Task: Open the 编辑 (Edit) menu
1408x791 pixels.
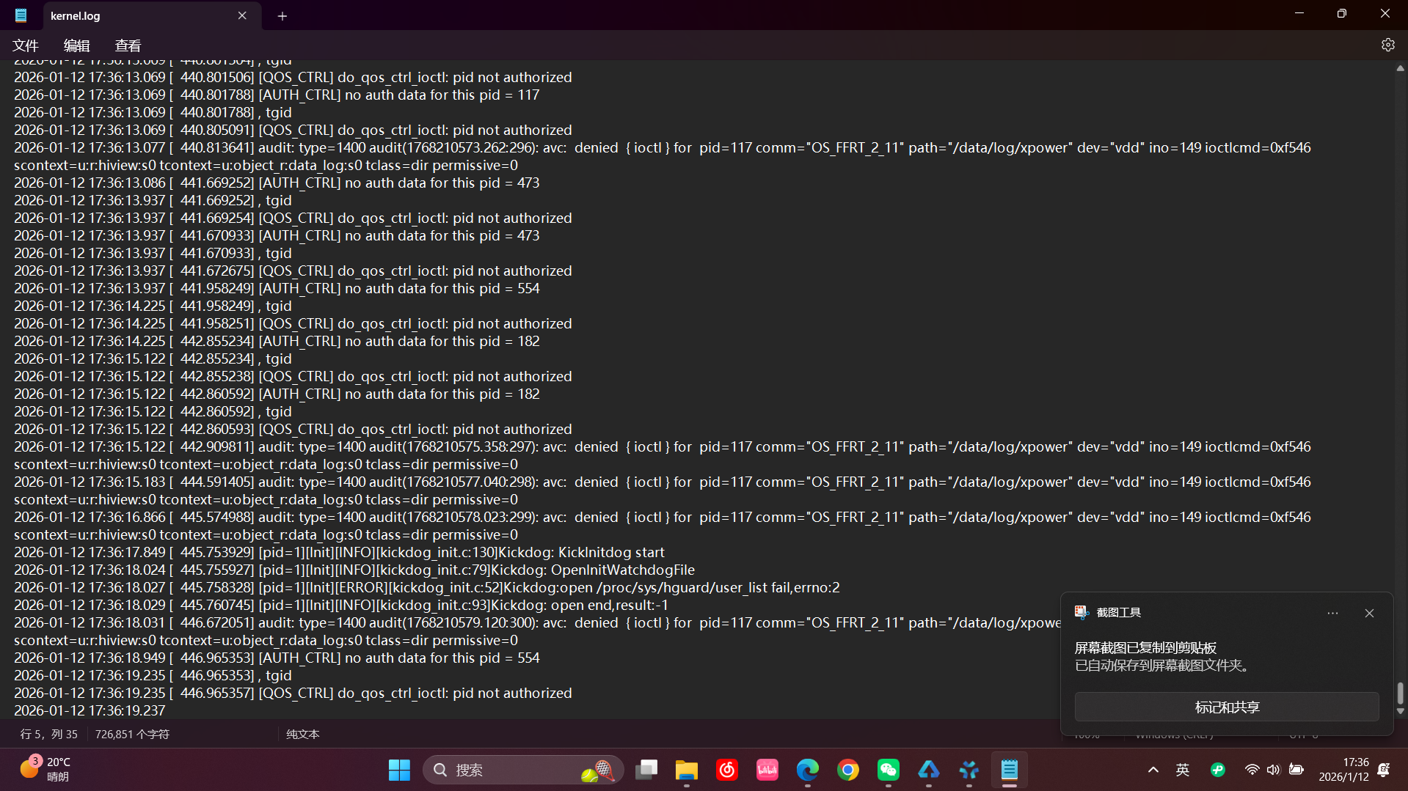Action: (76, 45)
